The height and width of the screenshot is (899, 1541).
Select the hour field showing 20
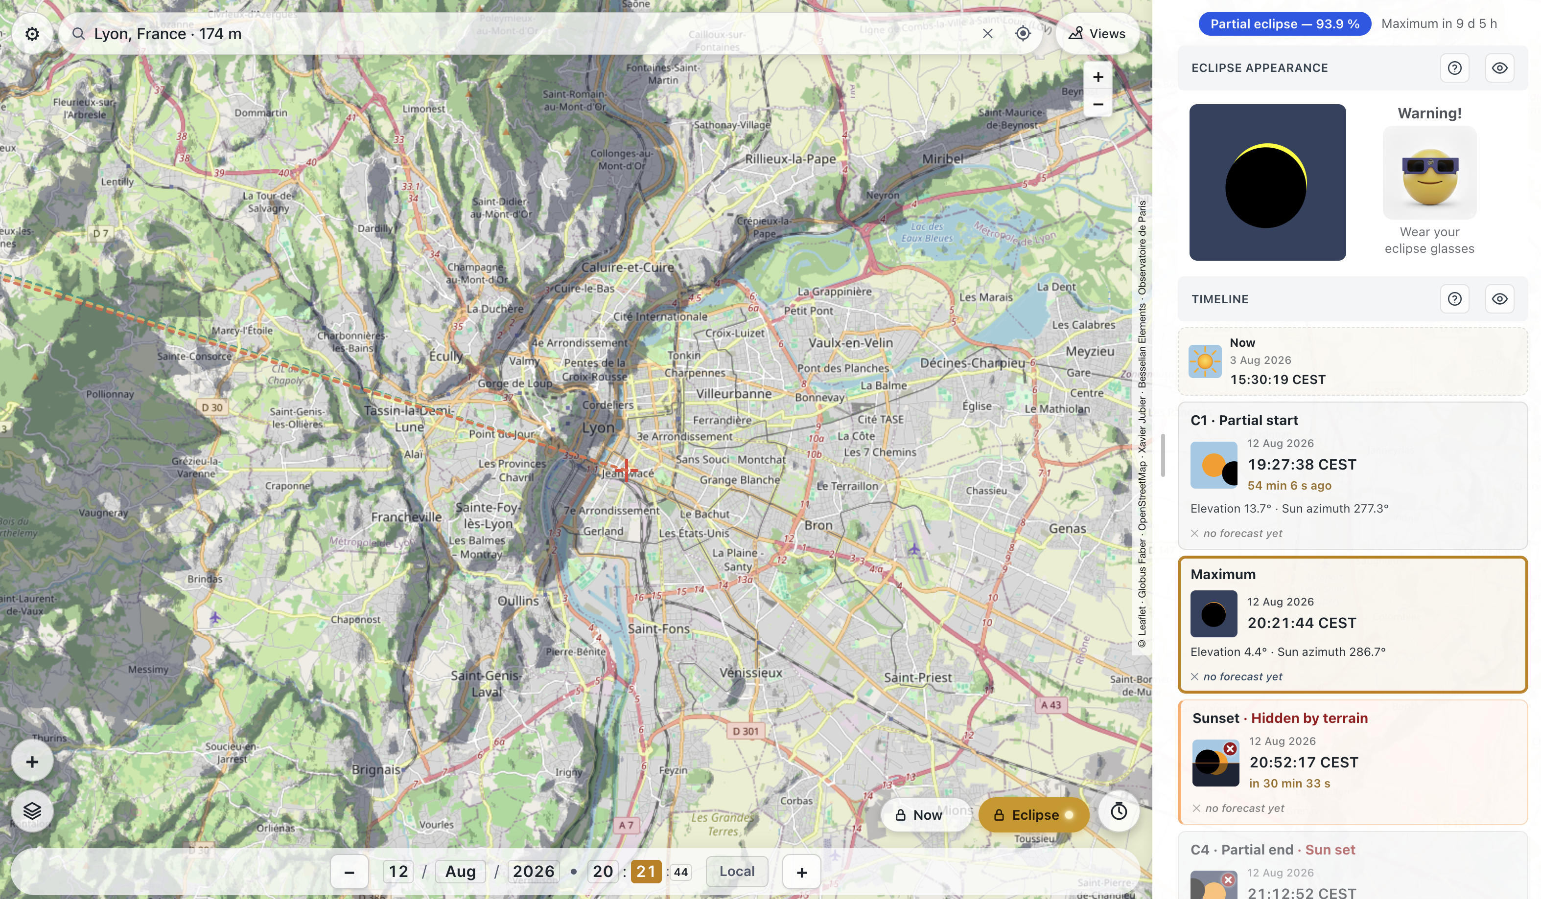coord(603,872)
